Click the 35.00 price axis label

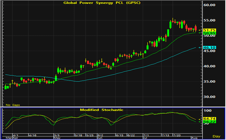[209, 82]
